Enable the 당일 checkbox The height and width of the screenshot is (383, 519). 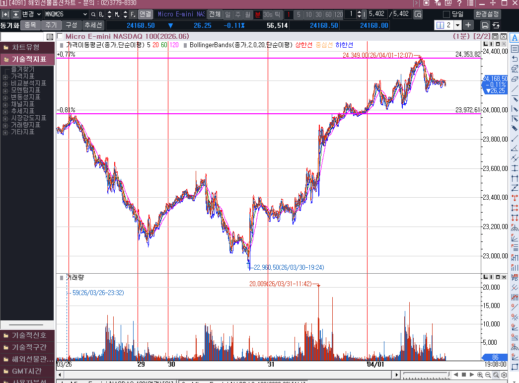click(x=446, y=14)
